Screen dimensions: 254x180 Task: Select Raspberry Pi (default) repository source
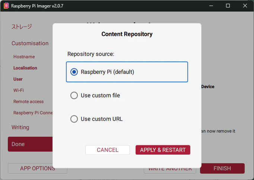(127, 72)
